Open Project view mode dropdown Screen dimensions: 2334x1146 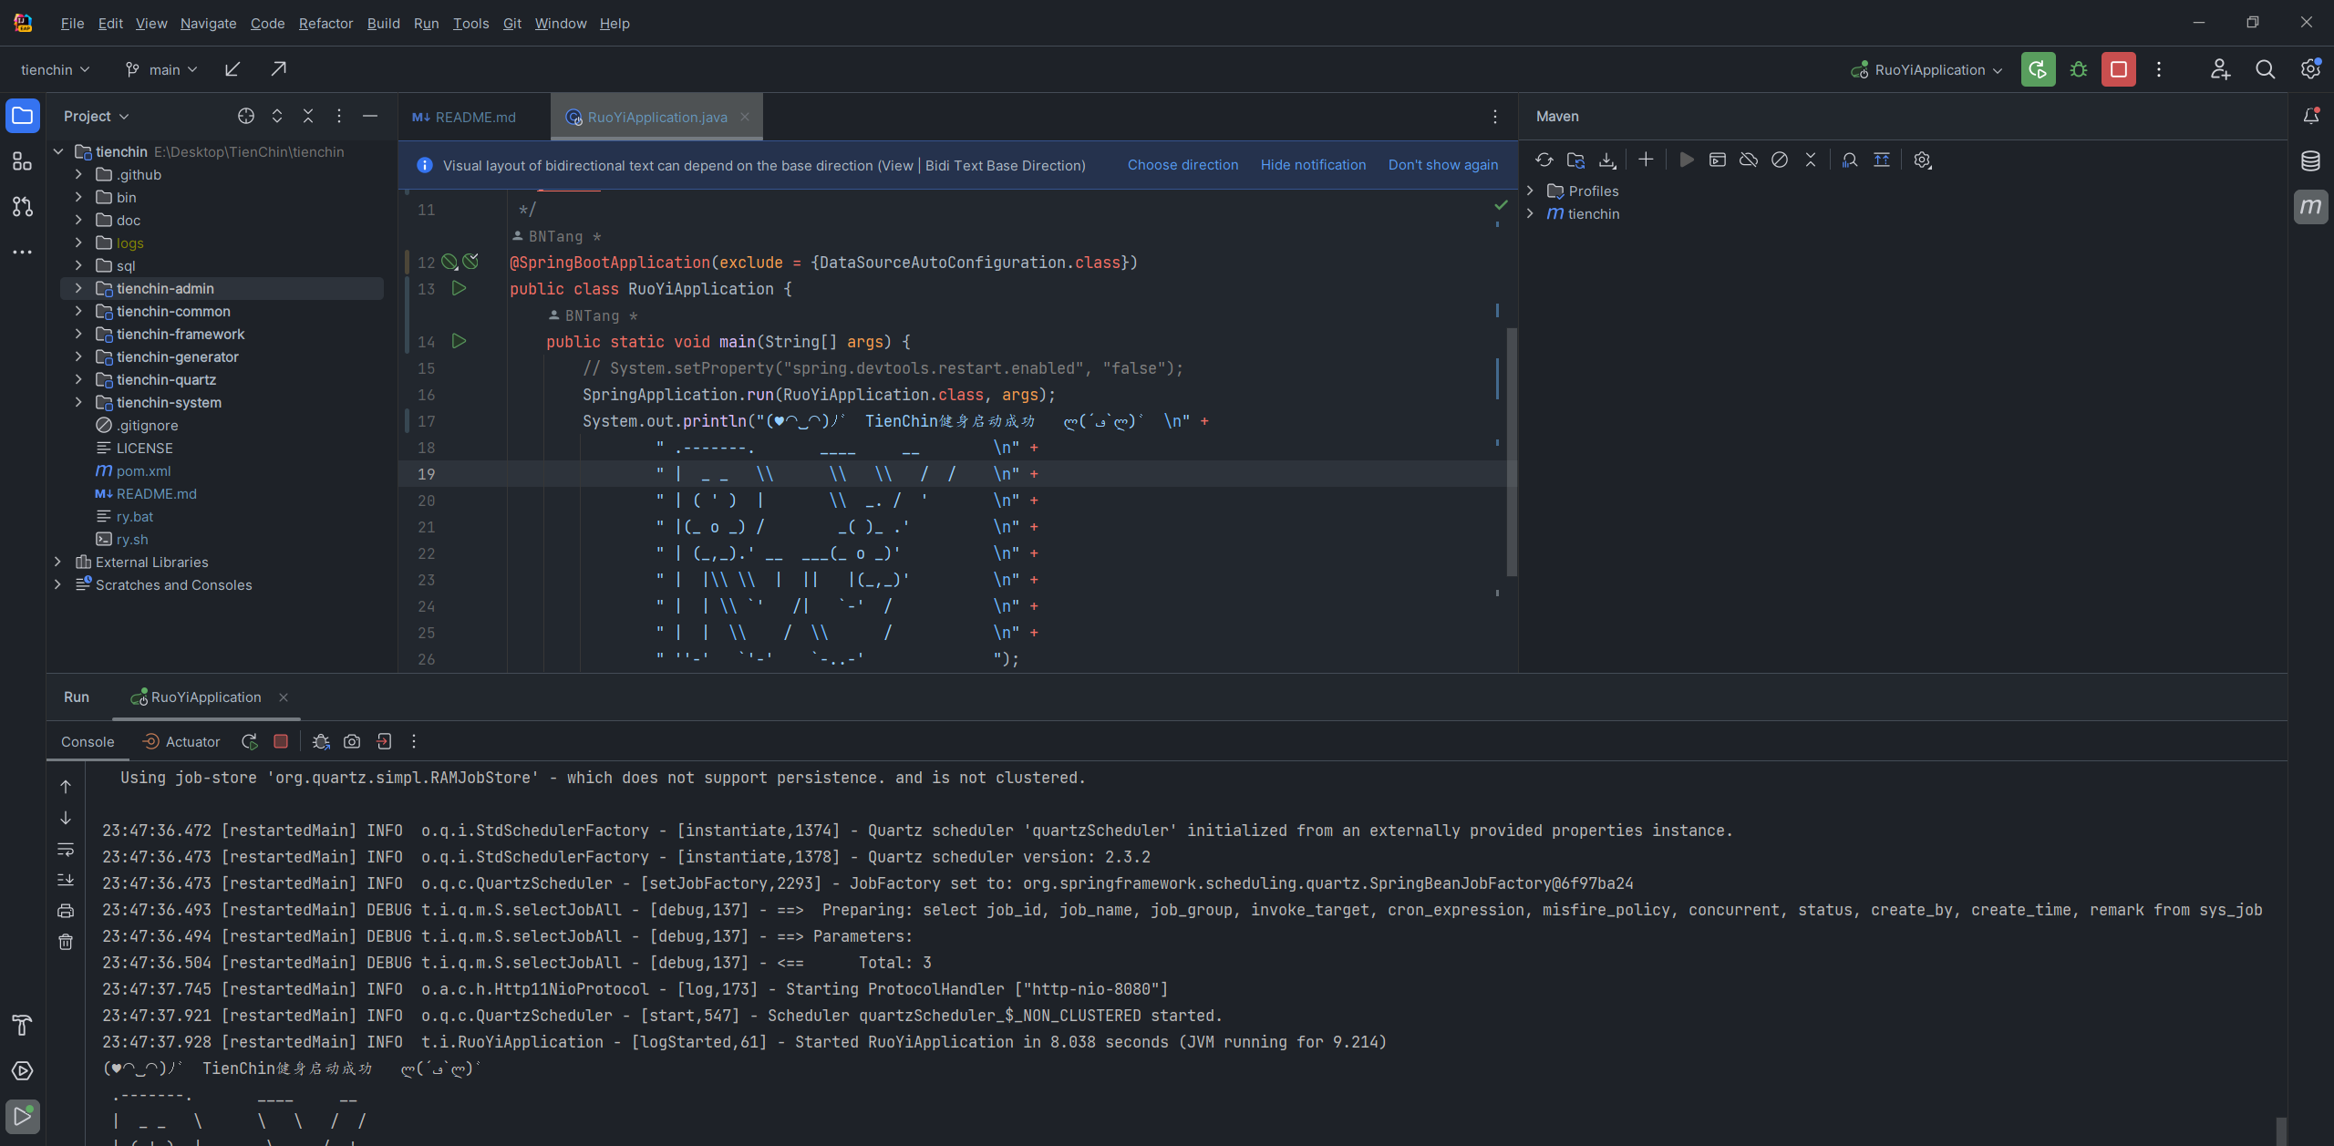click(96, 116)
